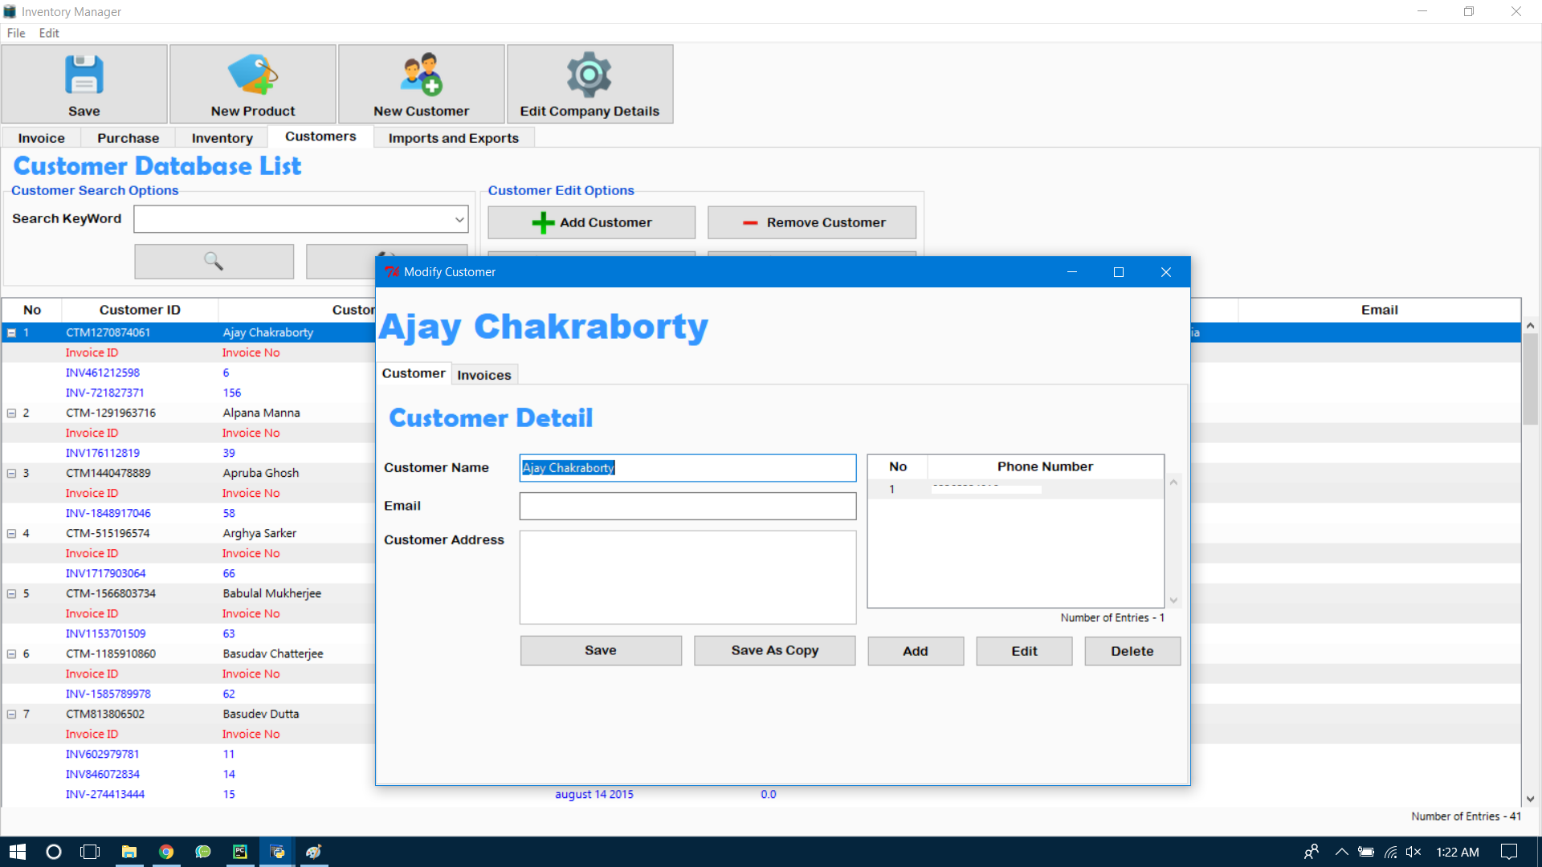This screenshot has height=867, width=1542.
Task: Click green plus Add Customer button
Action: coord(591,222)
